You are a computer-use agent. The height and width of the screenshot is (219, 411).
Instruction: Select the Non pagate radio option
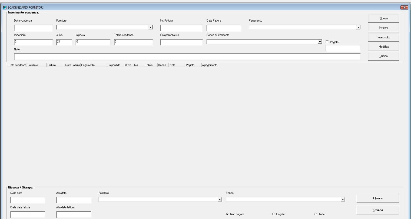(x=227, y=214)
